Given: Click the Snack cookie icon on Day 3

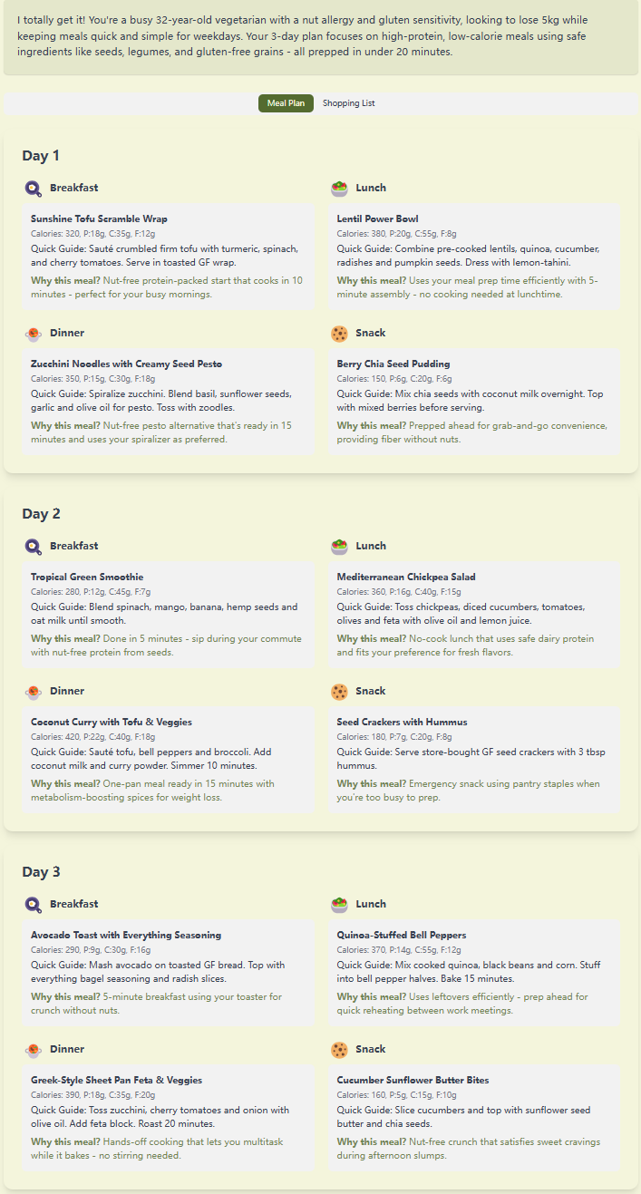Looking at the screenshot, I should coord(339,1049).
